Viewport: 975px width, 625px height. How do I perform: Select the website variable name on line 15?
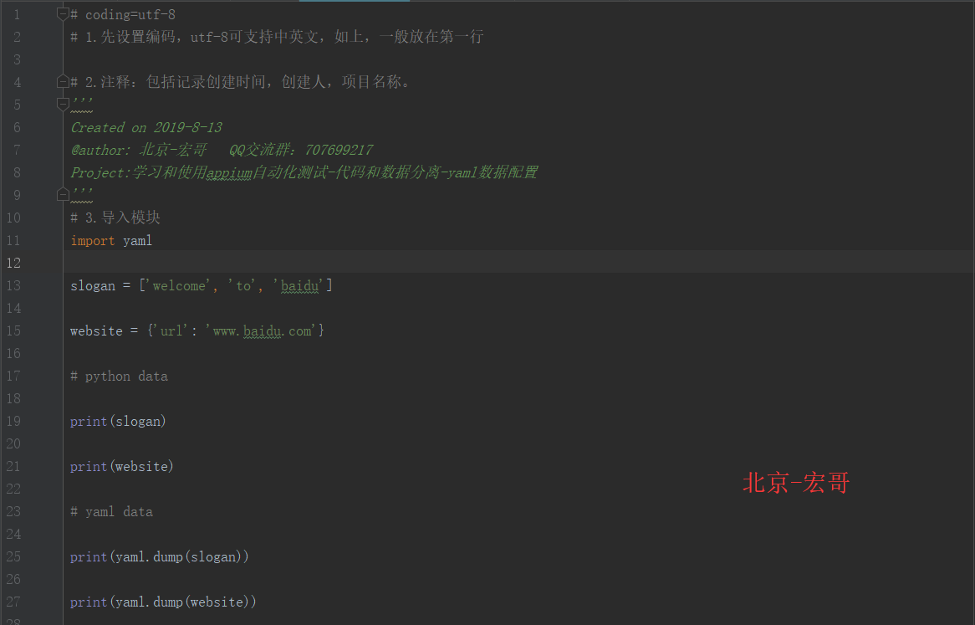(x=95, y=330)
